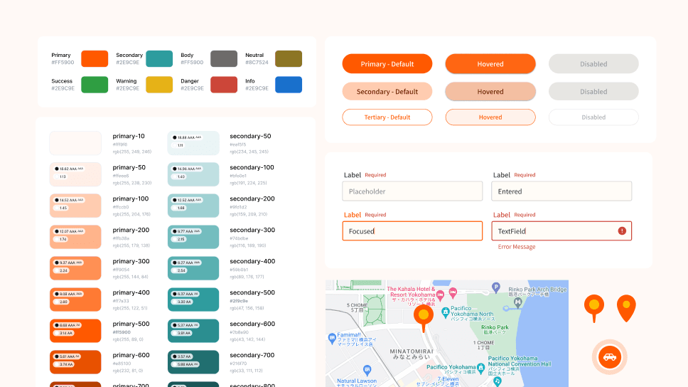The image size is (688, 387).
Task: Click the primary-500 color swatch
Action: click(75, 331)
